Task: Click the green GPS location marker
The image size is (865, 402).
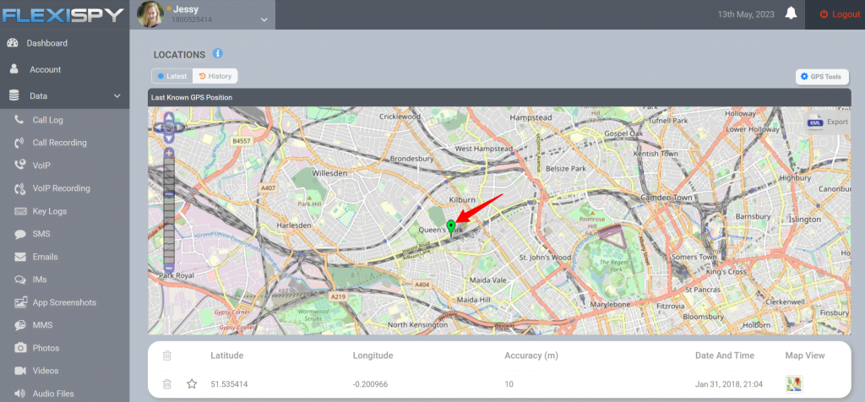Action: click(x=451, y=228)
